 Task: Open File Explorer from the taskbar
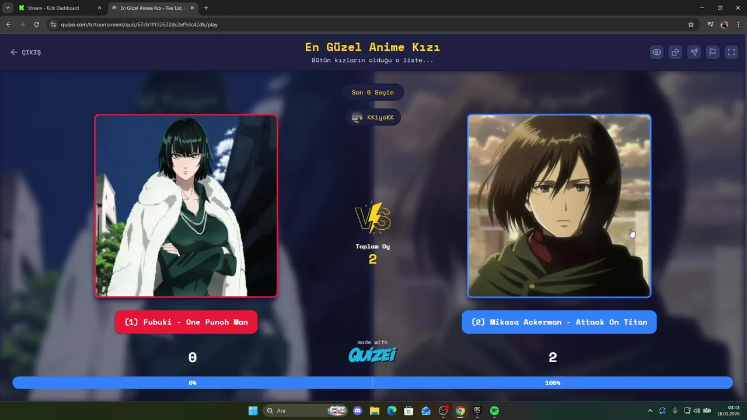coord(375,411)
